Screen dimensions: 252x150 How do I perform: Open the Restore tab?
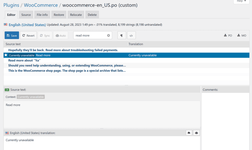click(59, 15)
